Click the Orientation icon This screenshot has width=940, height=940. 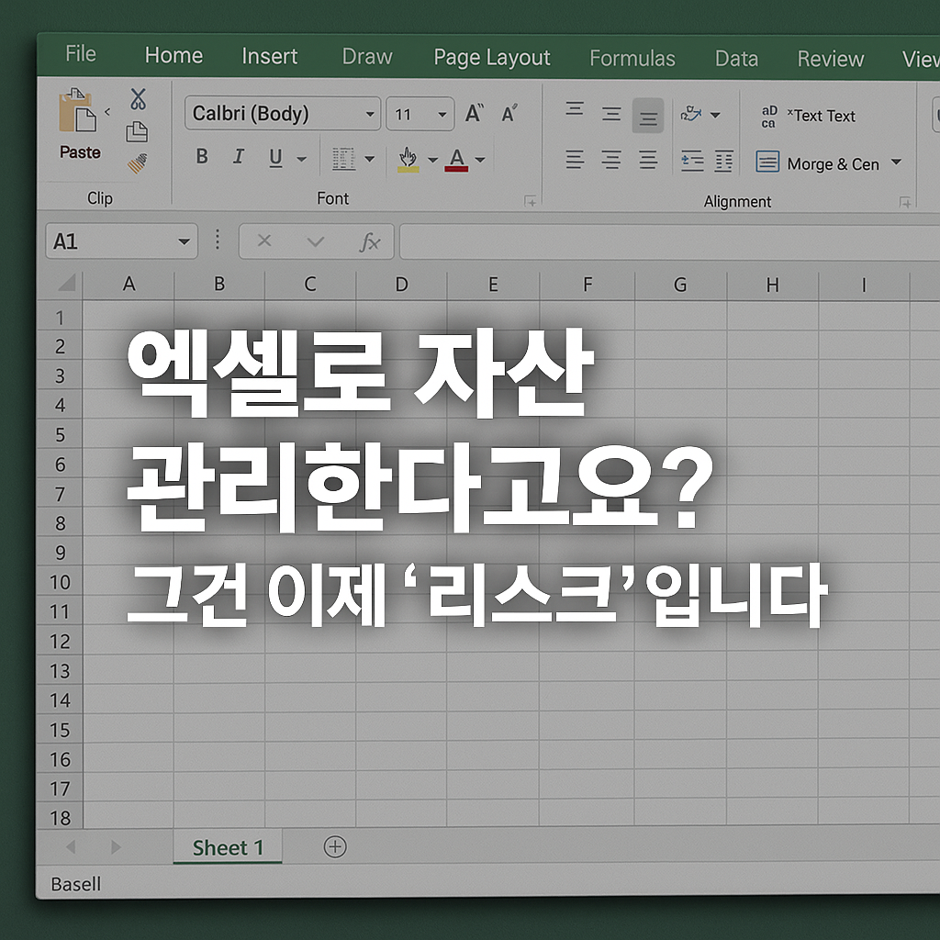point(691,113)
